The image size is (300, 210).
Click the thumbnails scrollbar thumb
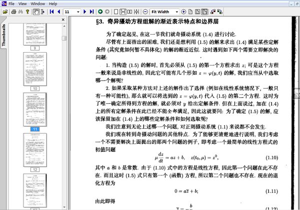pyautogui.click(x=64, y=38)
